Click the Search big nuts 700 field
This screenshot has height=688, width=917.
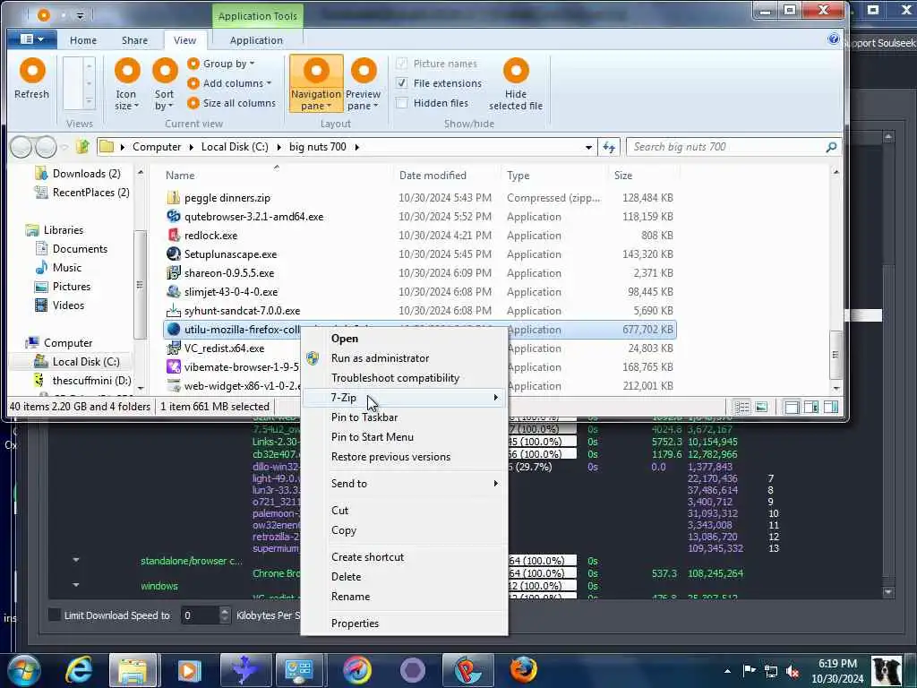tap(724, 147)
